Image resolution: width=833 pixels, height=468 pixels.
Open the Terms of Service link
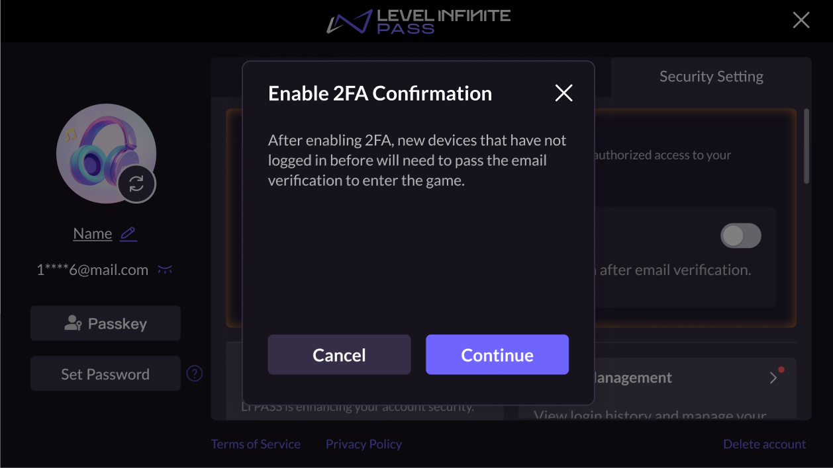pos(256,444)
